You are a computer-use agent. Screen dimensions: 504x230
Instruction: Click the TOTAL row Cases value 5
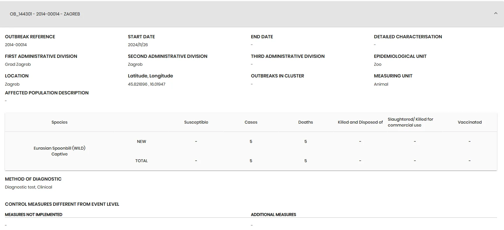click(x=251, y=161)
